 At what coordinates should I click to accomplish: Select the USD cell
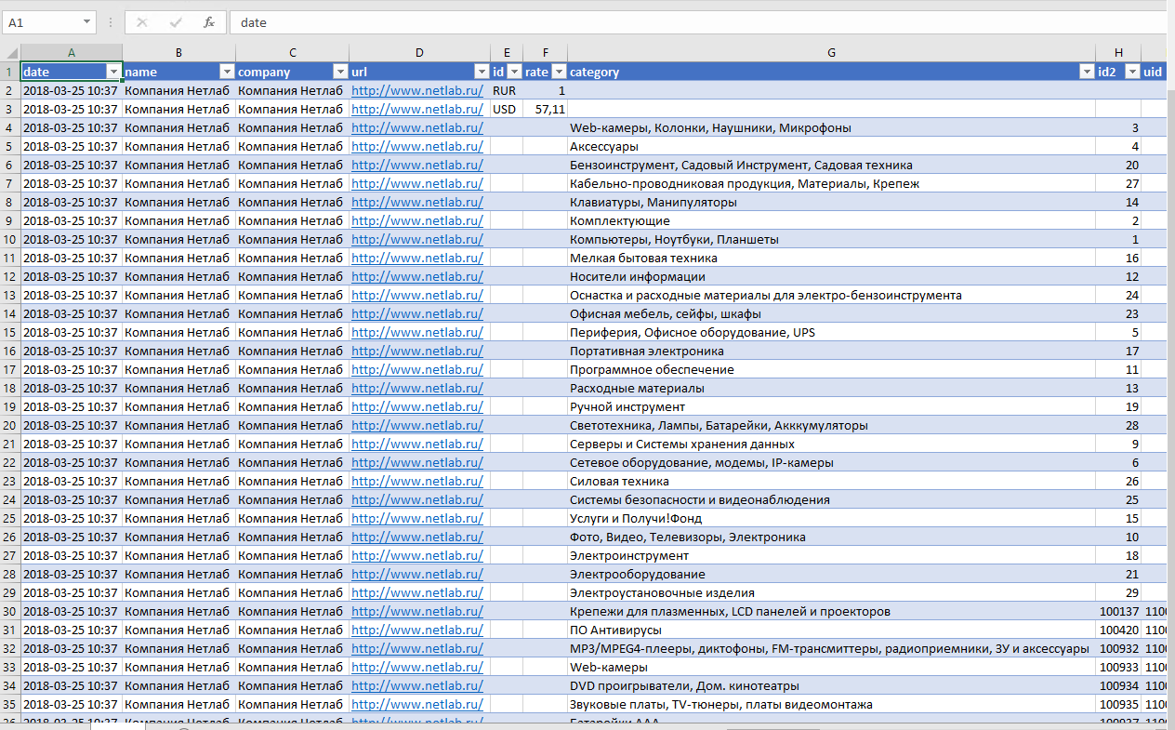coord(507,109)
